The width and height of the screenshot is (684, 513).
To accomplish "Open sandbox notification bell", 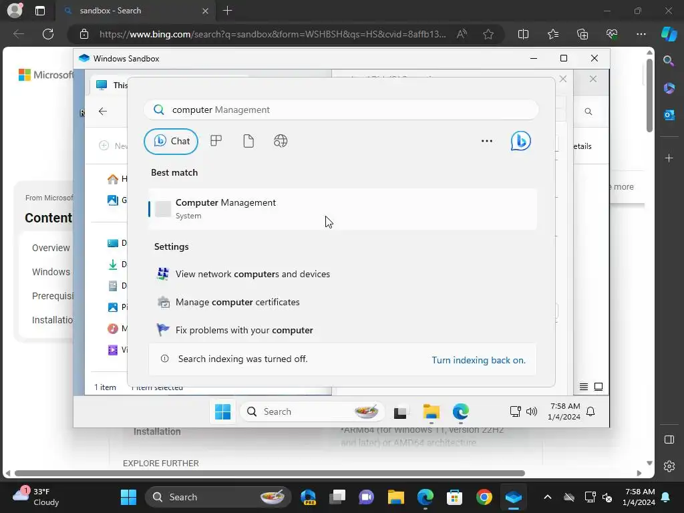I will (590, 411).
